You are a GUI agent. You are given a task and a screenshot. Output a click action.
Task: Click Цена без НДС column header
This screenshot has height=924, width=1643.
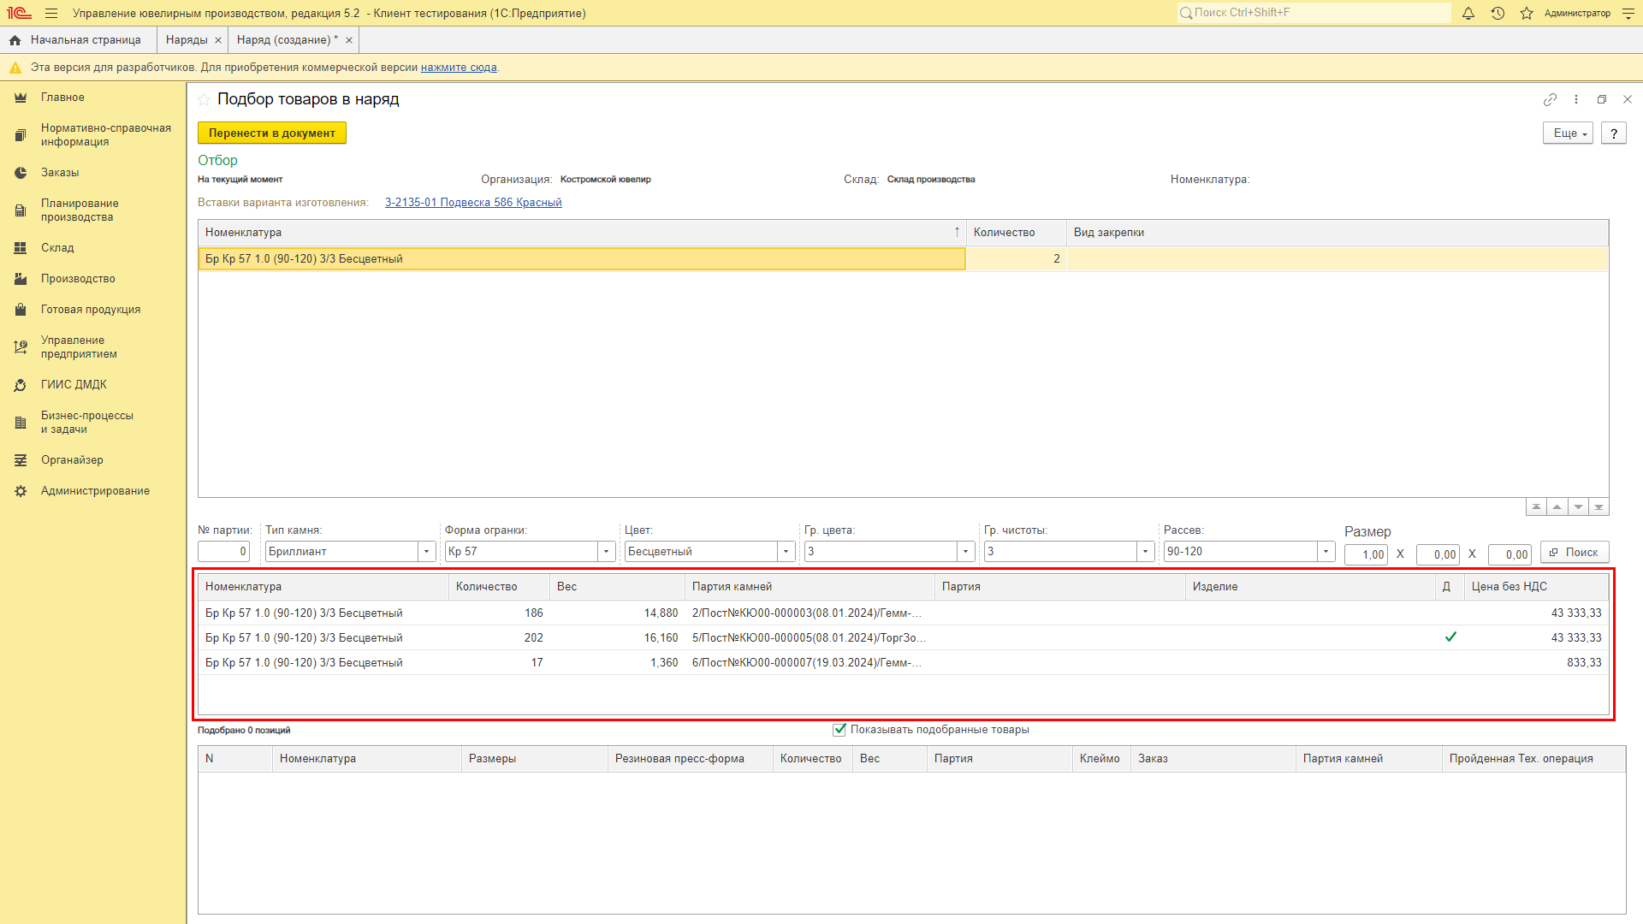(1536, 587)
